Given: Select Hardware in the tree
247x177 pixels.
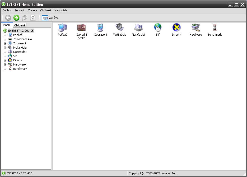Looking at the screenshot, I should pos(19,64).
